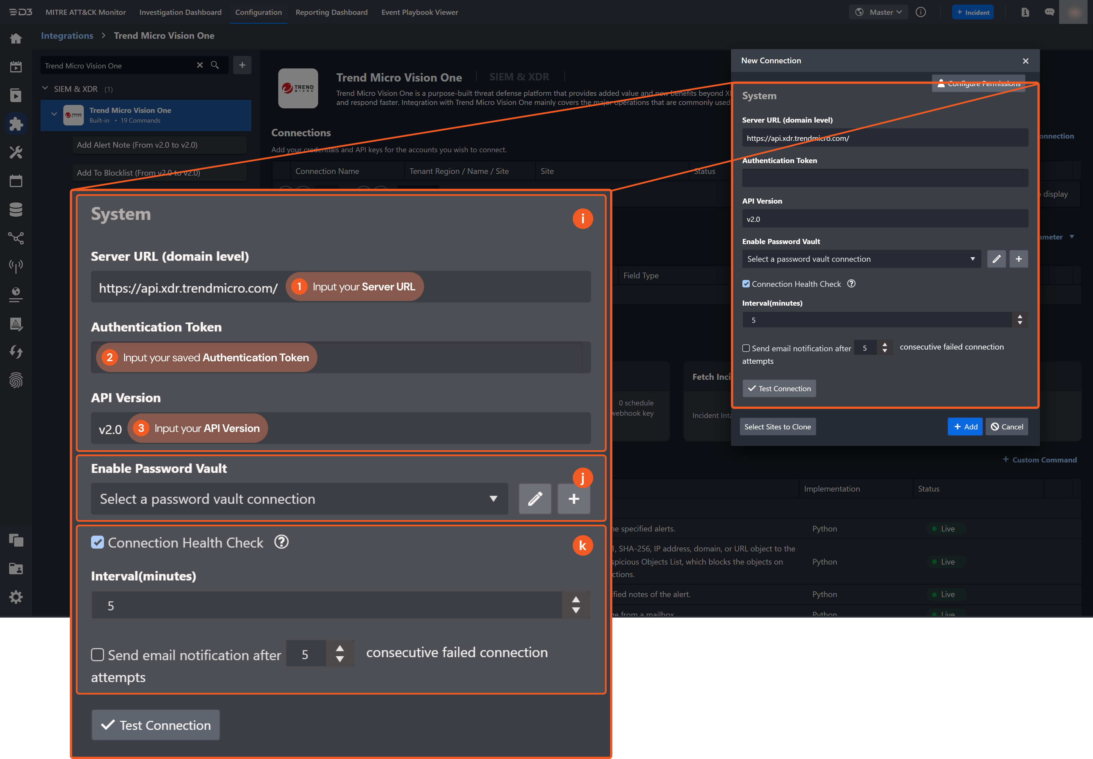
Task: Enable the Send email notification checkbox
Action: coord(746,348)
